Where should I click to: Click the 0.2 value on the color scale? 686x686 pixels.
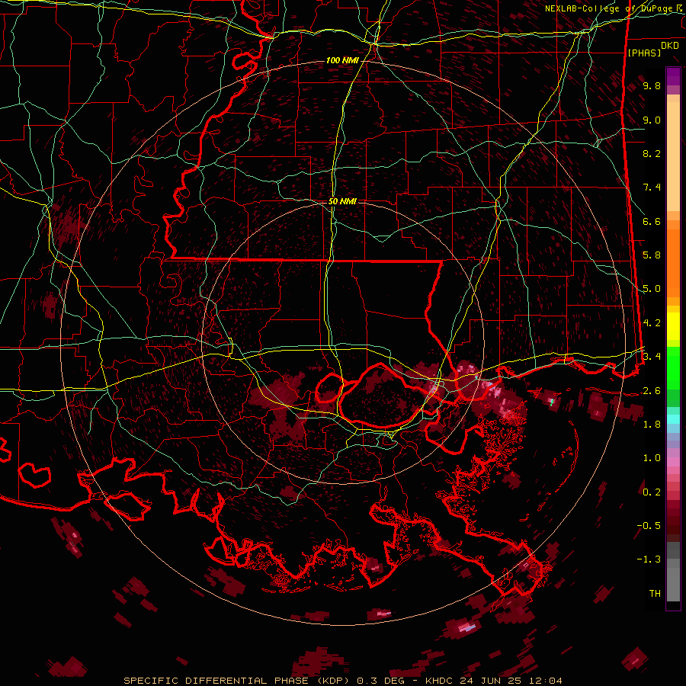652,492
